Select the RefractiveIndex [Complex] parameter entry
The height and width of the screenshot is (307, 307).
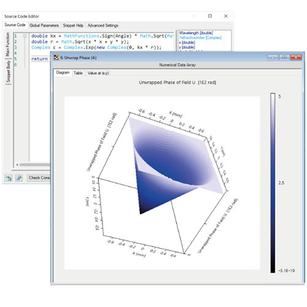[200, 37]
